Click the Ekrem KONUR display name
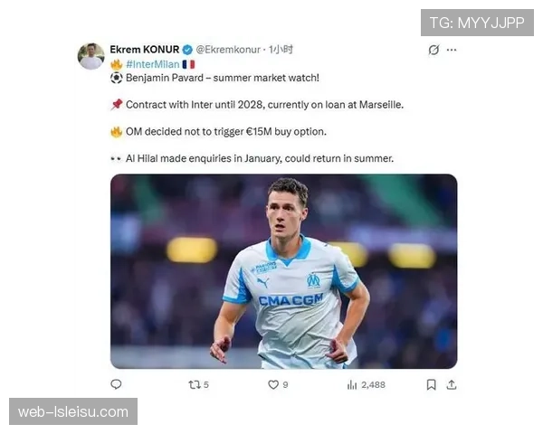543x434 pixels. [145, 50]
